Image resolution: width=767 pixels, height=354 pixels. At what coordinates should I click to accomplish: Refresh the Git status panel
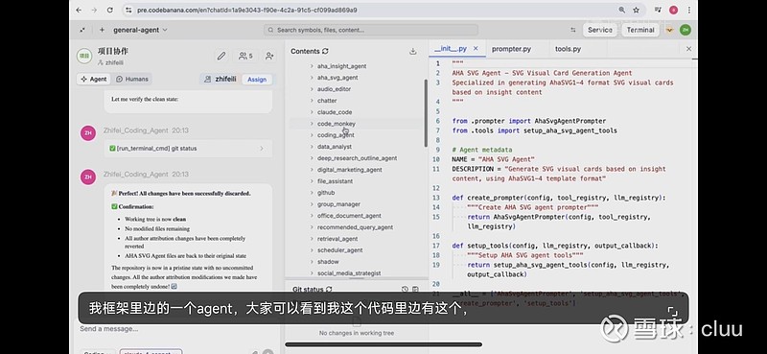pos(329,290)
